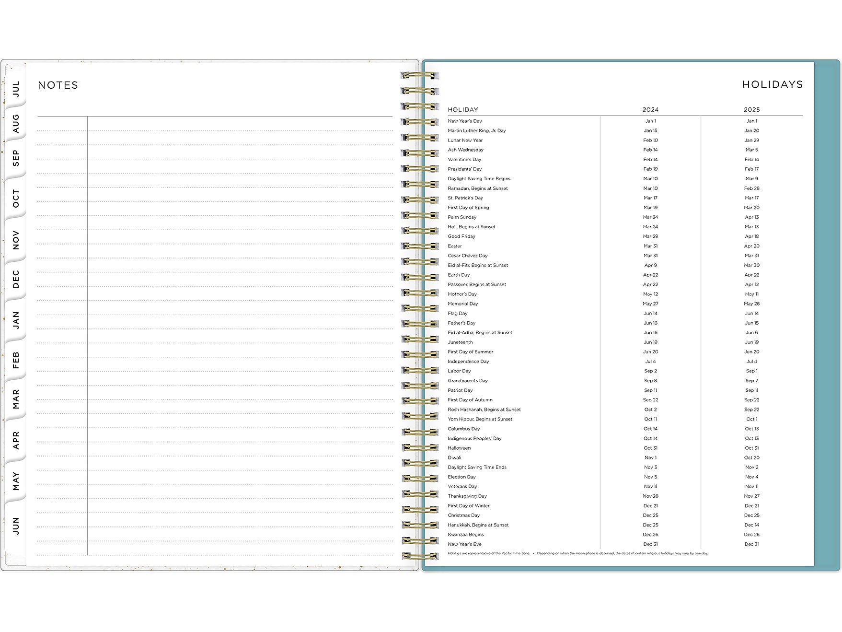Image resolution: width=842 pixels, height=632 pixels.
Task: Select the JUL month tab
Action: pyautogui.click(x=16, y=89)
